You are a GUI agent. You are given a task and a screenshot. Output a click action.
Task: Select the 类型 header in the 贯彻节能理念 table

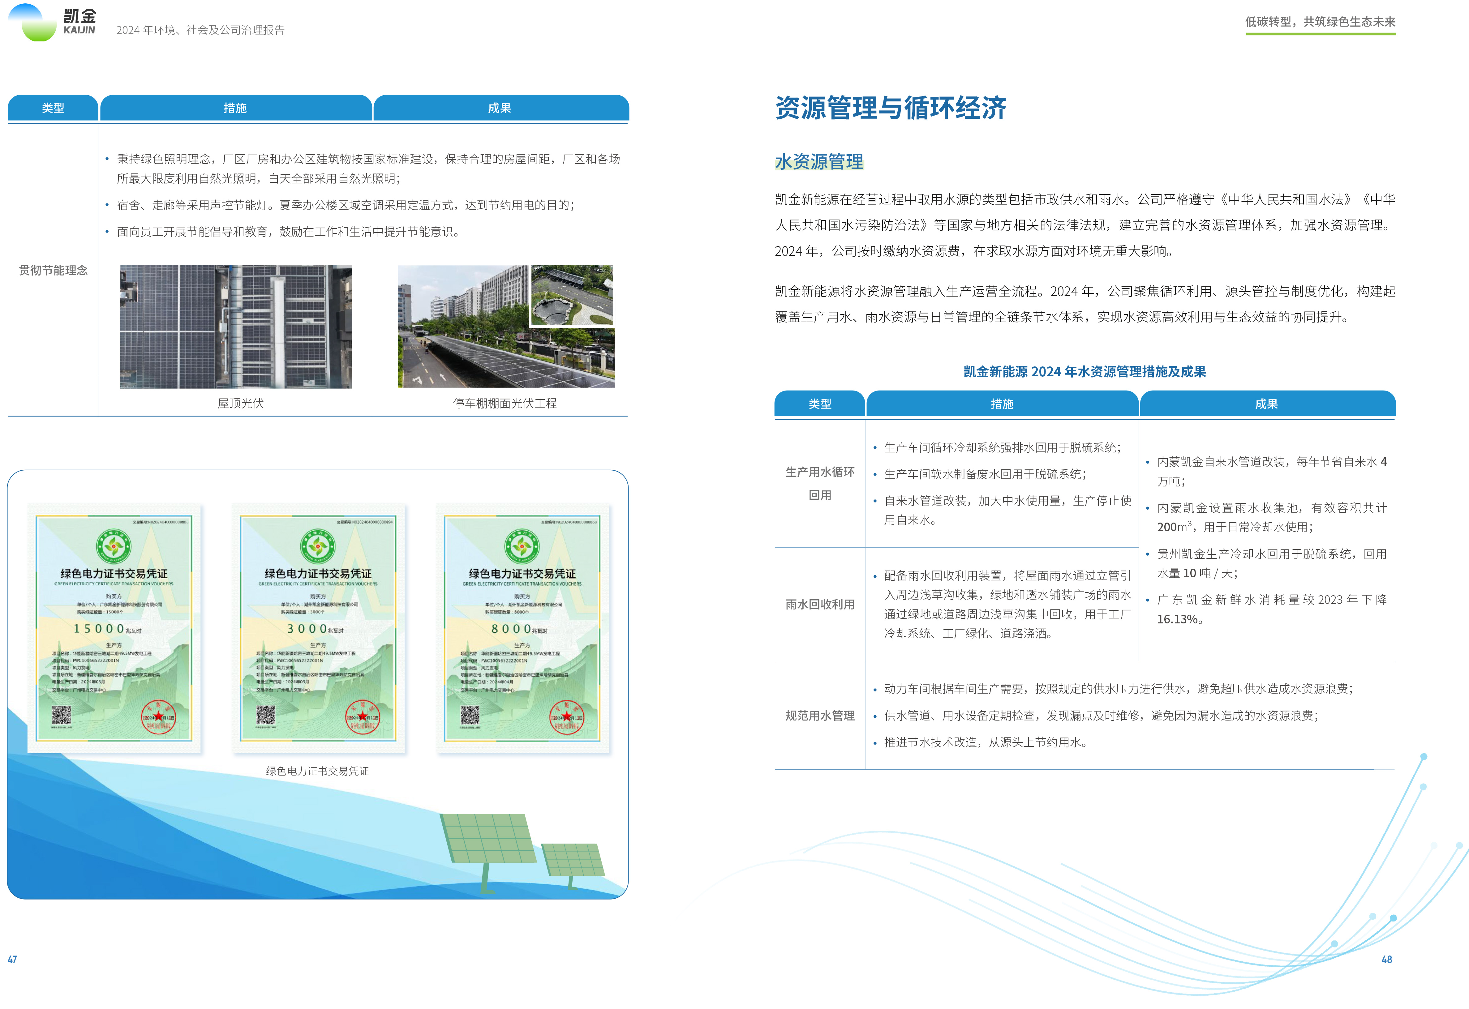pos(53,108)
